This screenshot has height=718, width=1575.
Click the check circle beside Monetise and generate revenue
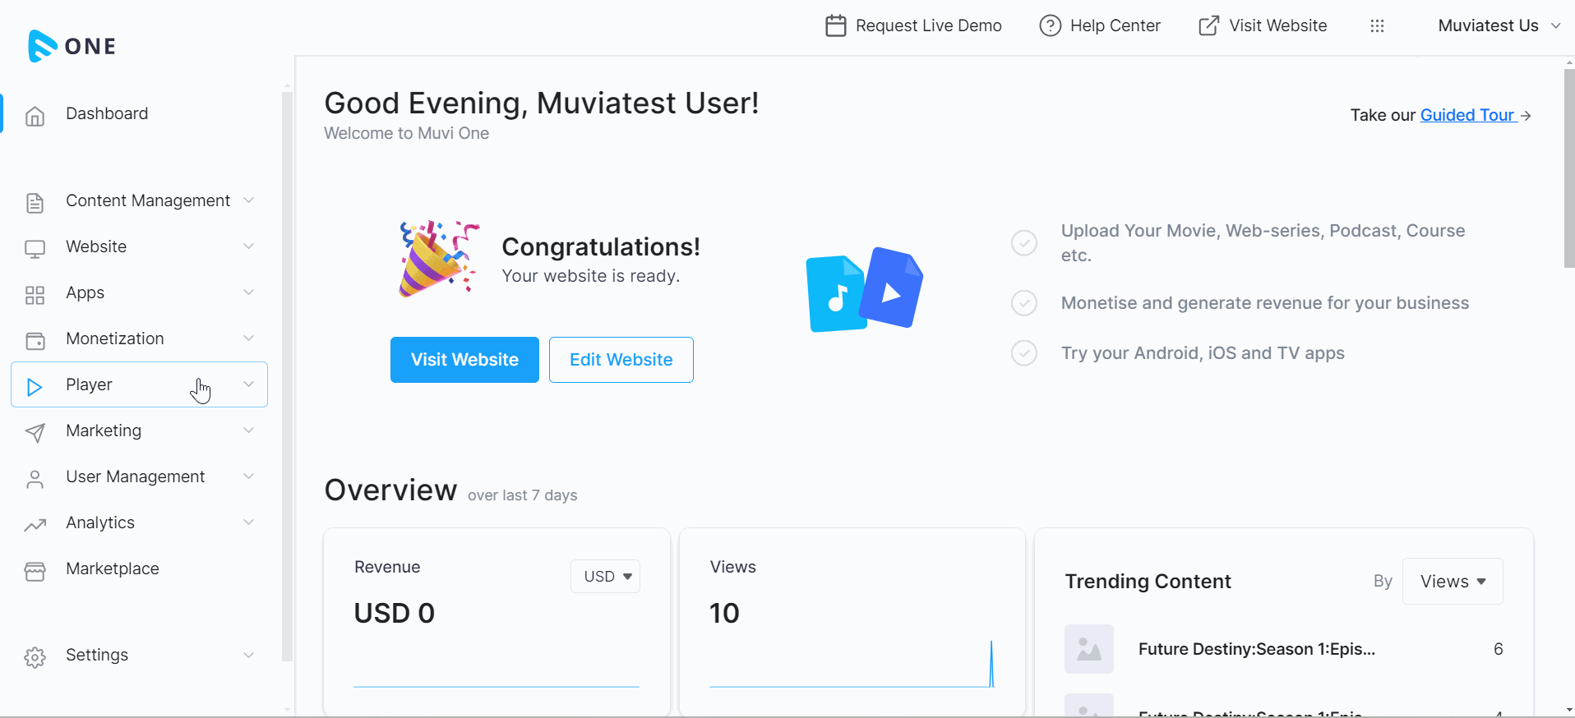(1023, 303)
